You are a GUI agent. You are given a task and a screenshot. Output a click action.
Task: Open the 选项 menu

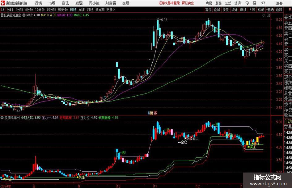pos(237,3)
